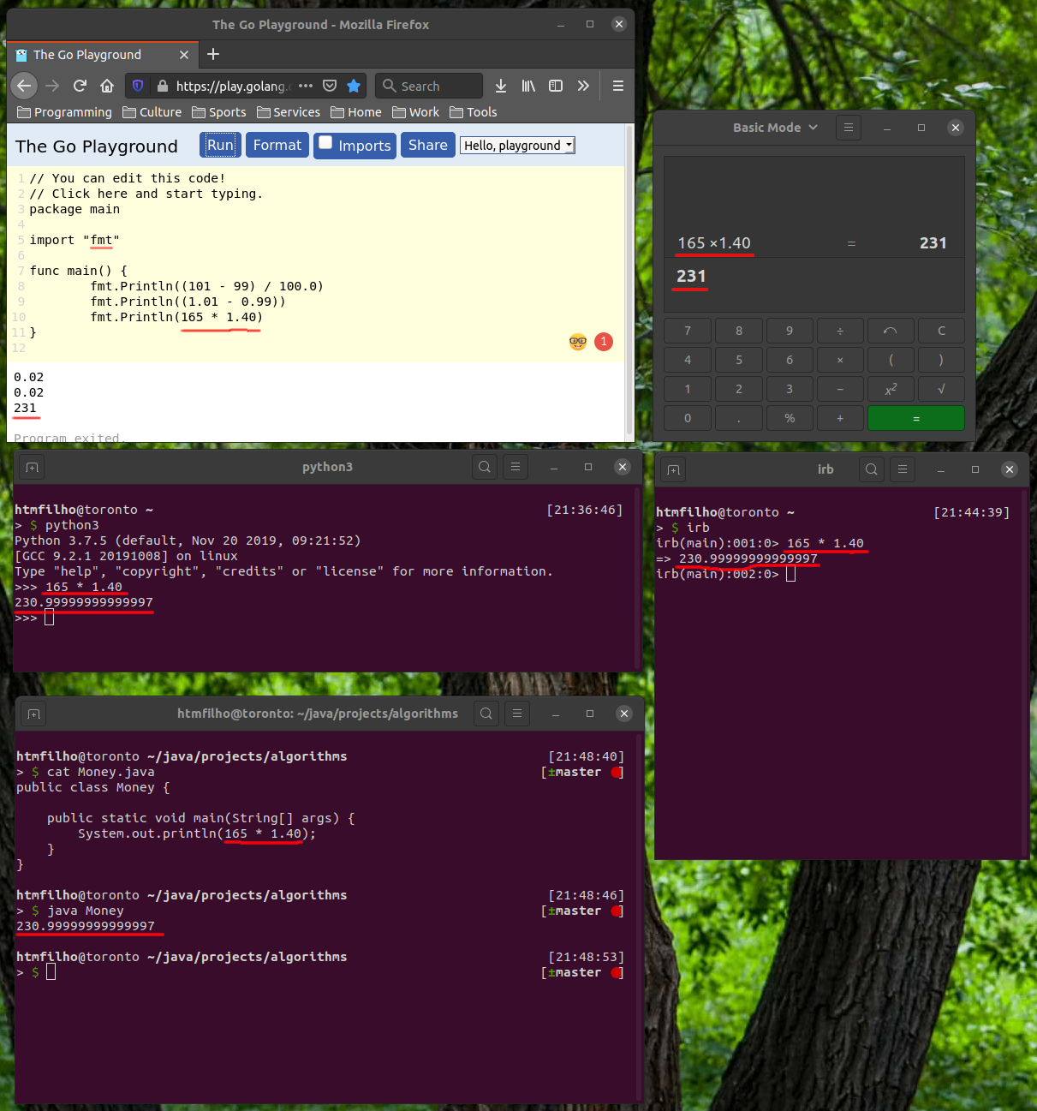Expand the Hello, playground examples dropdown
Viewport: 1037px width, 1111px height.
[x=517, y=146]
